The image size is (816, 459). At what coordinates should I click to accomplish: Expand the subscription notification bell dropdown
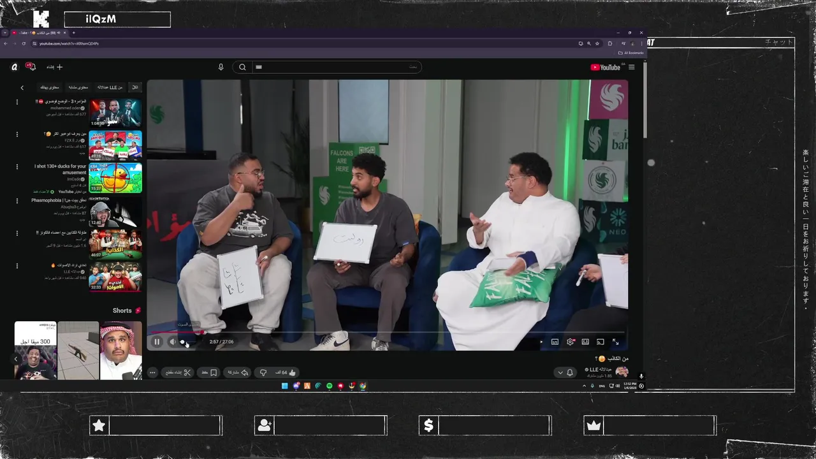coord(565,372)
